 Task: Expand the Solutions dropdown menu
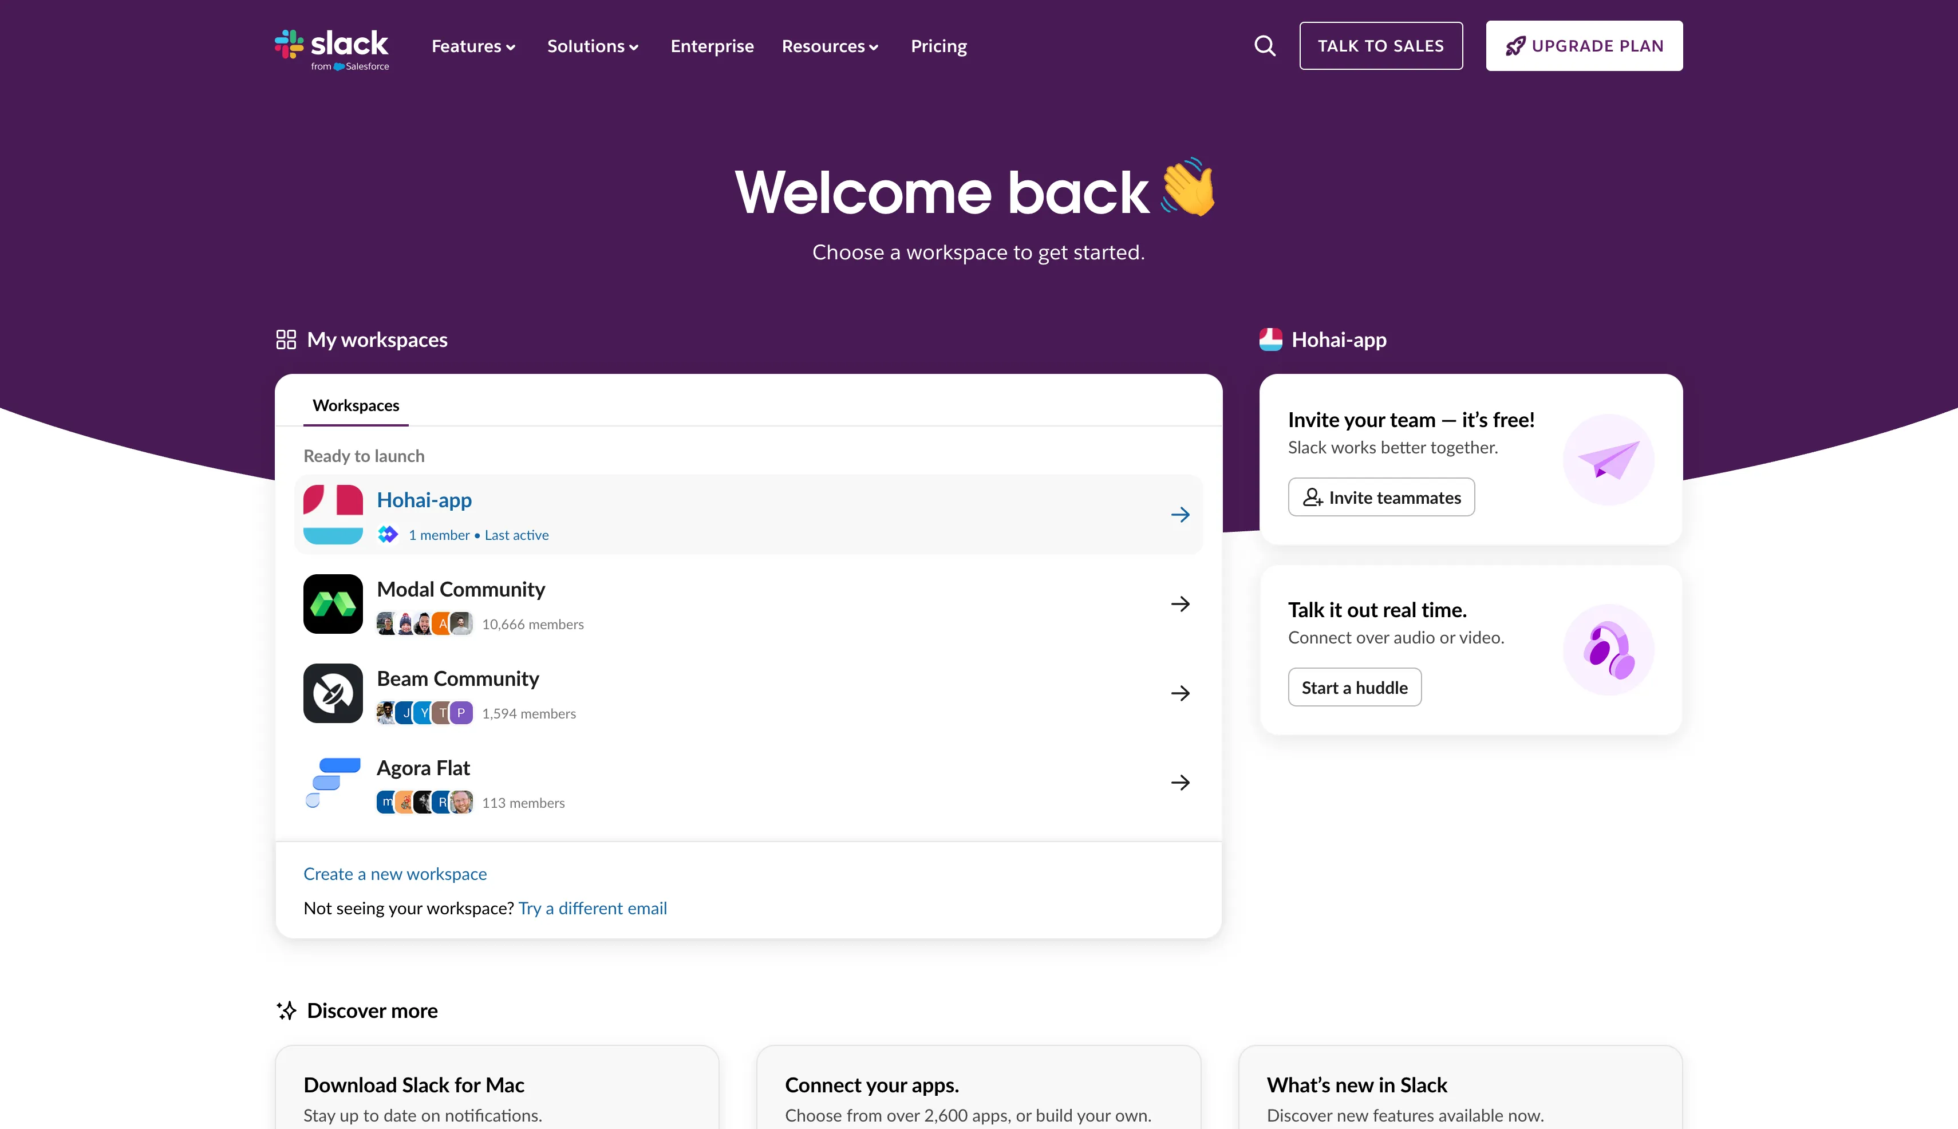593,46
